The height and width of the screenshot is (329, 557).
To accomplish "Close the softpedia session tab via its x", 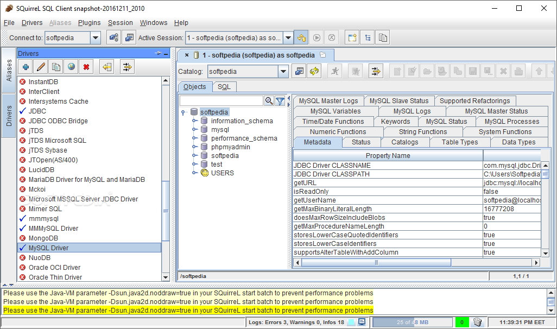I will click(x=187, y=55).
